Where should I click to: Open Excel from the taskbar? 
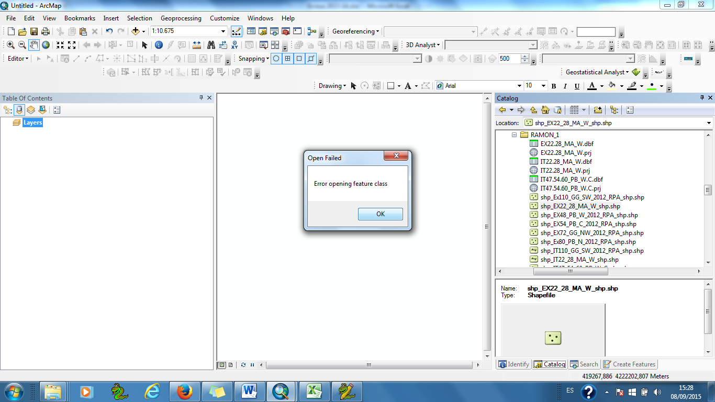314,391
